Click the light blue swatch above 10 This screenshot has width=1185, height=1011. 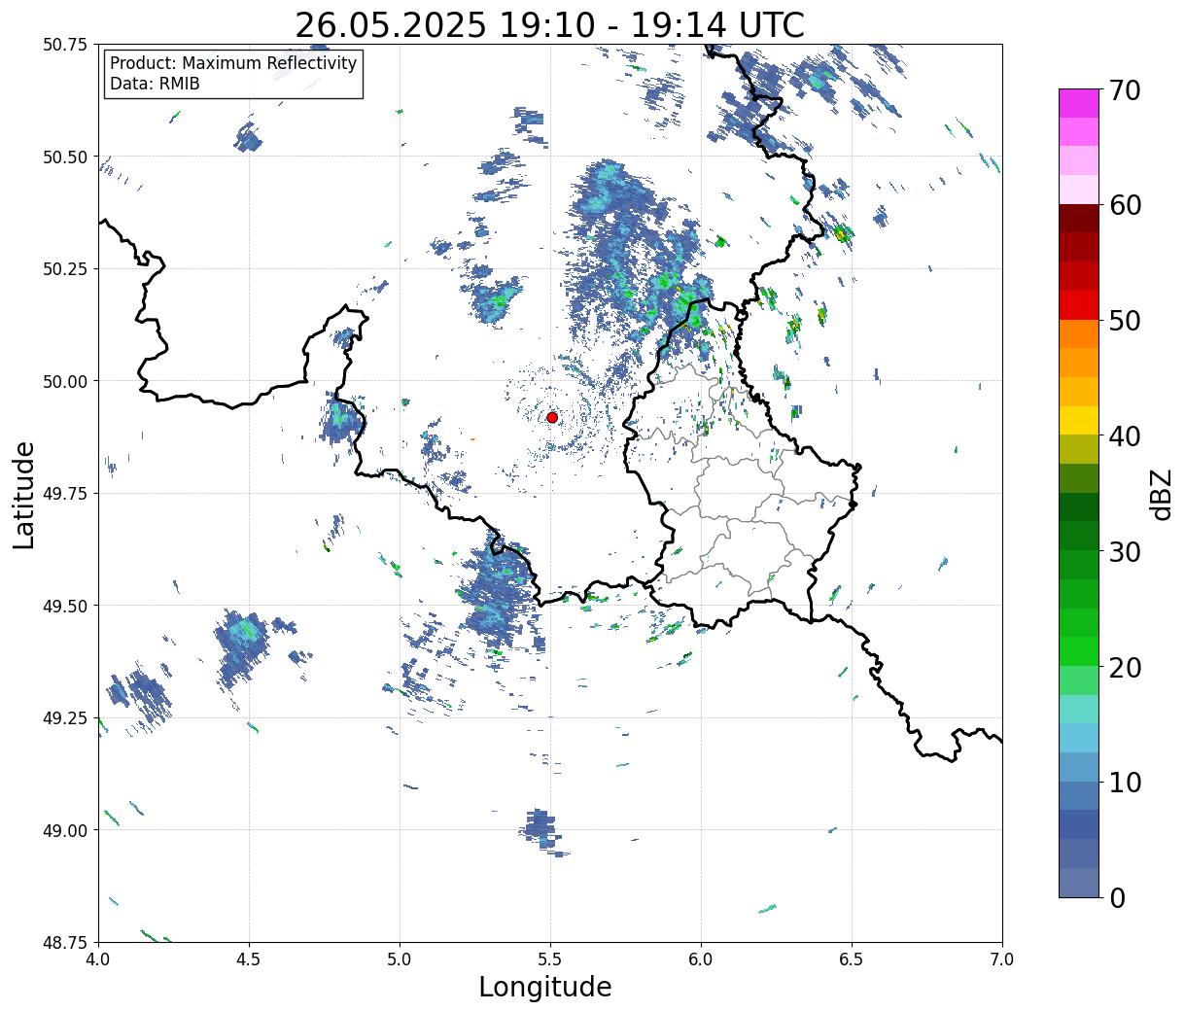tap(1079, 766)
